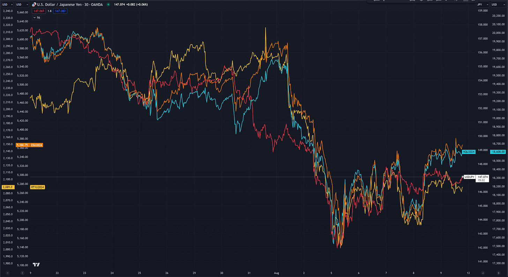Click the 23 date on the time axis
This screenshot has height=277, width=508.
[84, 273]
